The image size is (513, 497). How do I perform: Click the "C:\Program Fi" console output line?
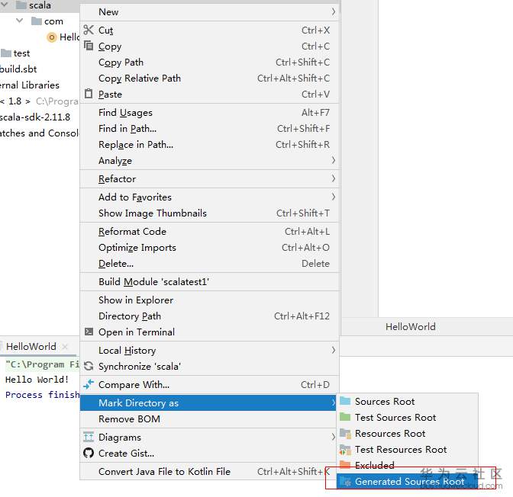(x=43, y=364)
